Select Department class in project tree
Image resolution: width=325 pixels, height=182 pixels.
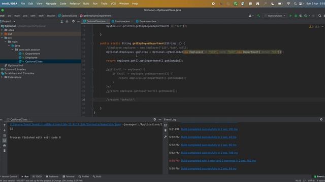32,54
